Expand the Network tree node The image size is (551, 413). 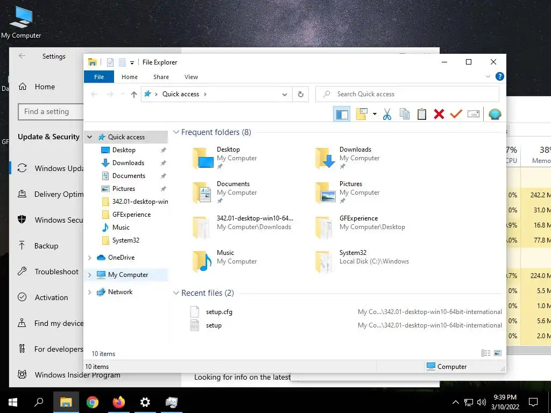(x=90, y=292)
